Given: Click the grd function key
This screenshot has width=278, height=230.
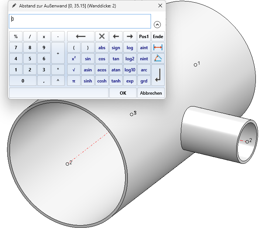Looking at the screenshot, I should pyautogui.click(x=144, y=81).
